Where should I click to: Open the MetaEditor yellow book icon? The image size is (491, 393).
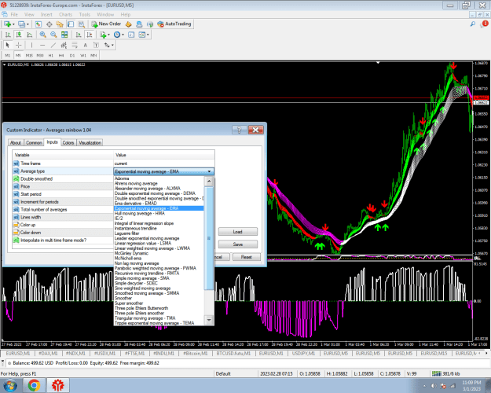[x=128, y=24]
